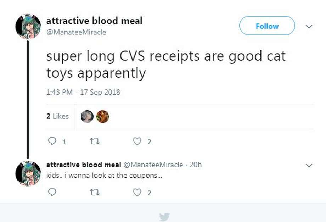Select the reply count on the main tweet
This screenshot has height=222, width=326.
tap(64, 141)
